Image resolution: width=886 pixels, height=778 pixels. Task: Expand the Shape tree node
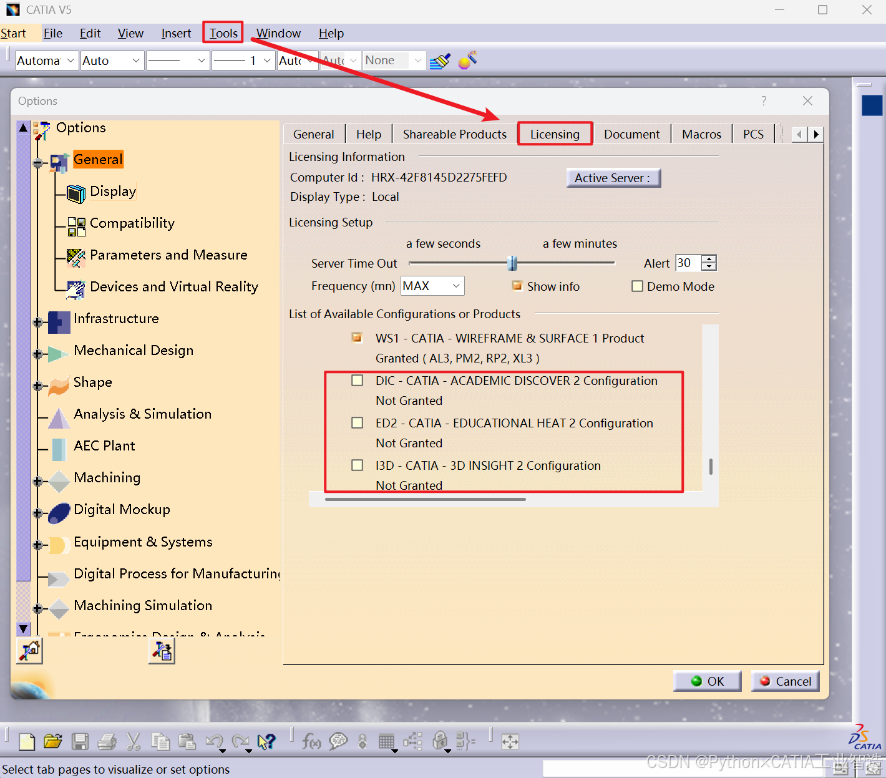pyautogui.click(x=37, y=386)
